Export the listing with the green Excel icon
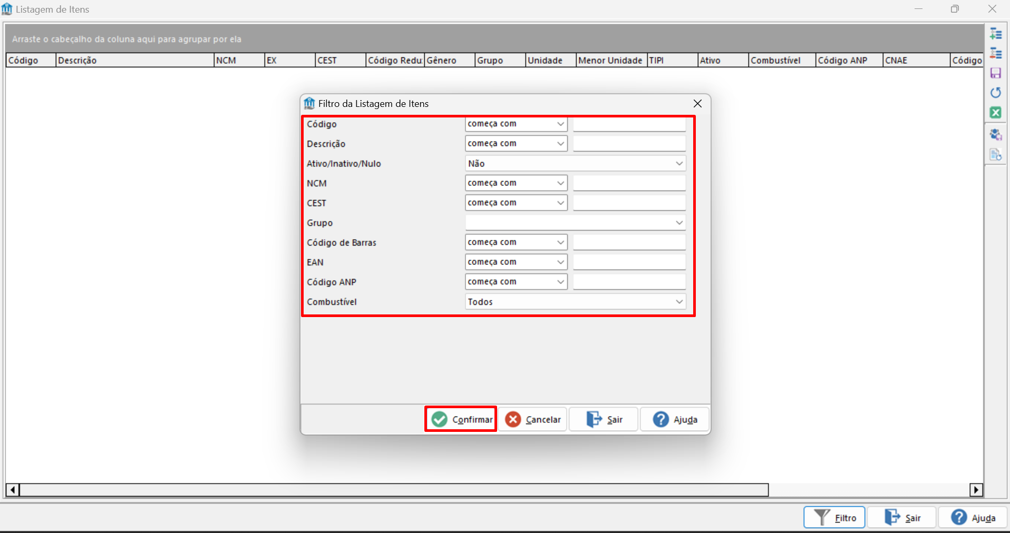This screenshot has height=533, width=1010. tap(996, 112)
